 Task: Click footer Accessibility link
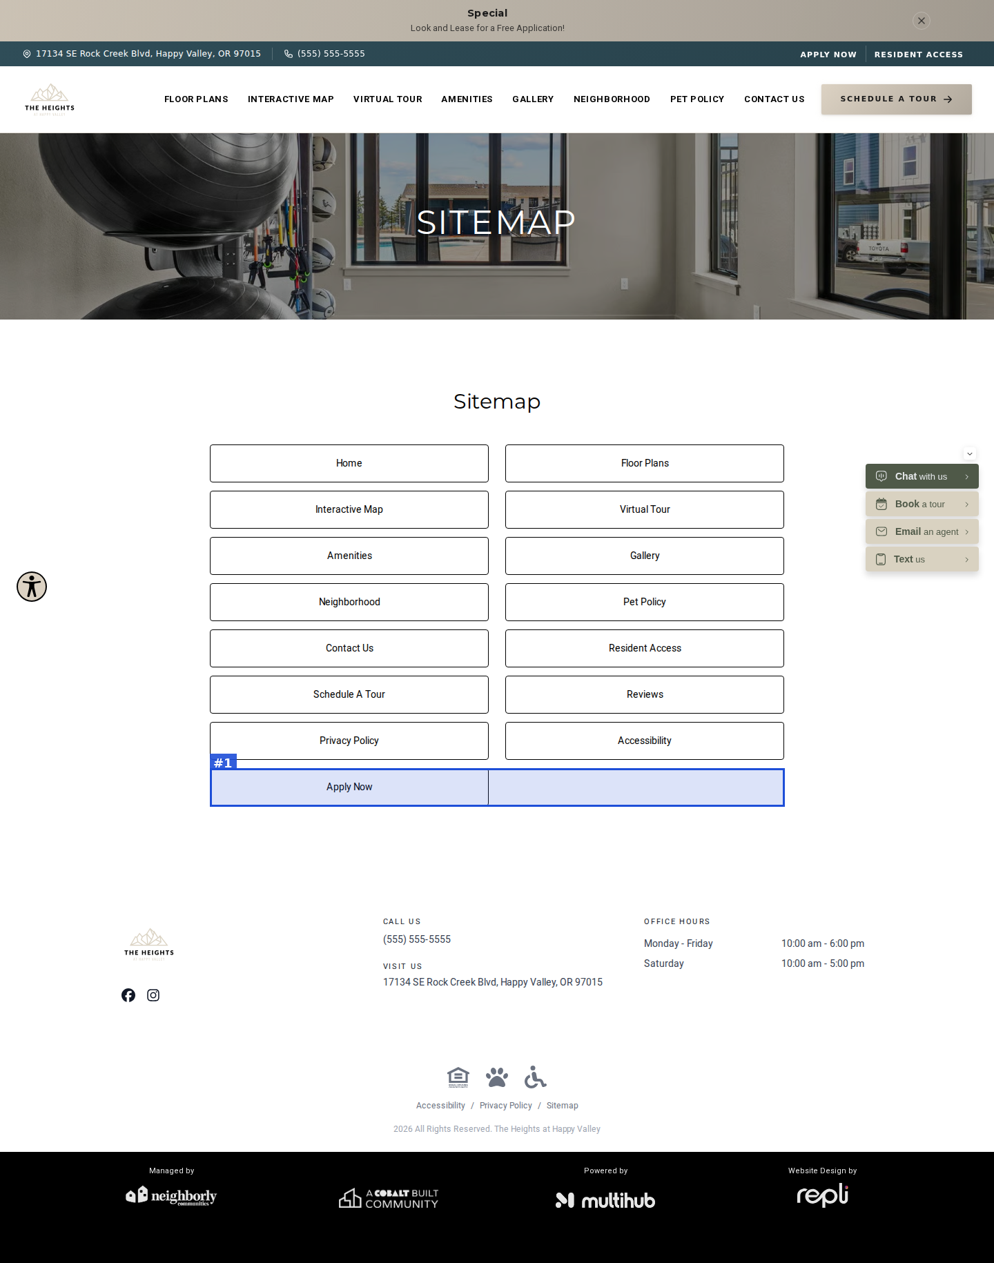point(440,1106)
